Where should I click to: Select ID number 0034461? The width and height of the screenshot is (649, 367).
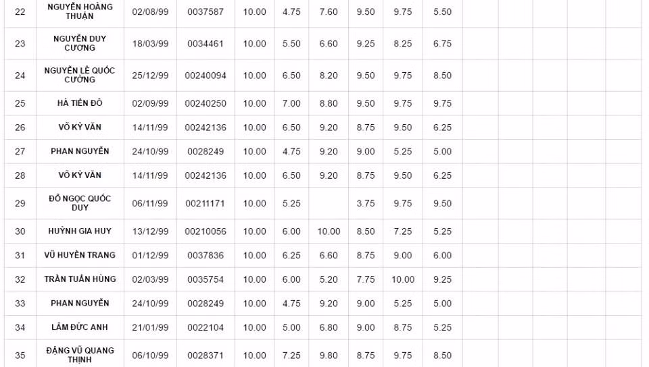click(x=206, y=44)
